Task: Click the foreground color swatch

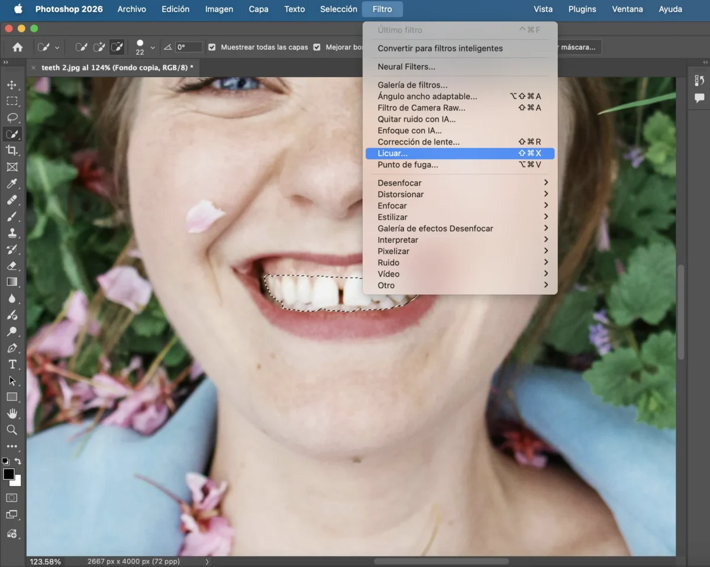Action: pyautogui.click(x=9, y=474)
